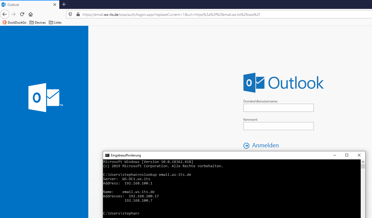This screenshot has height=218, width=372.
Task: Click the Domäne\Benutzername input field
Action: point(278,108)
